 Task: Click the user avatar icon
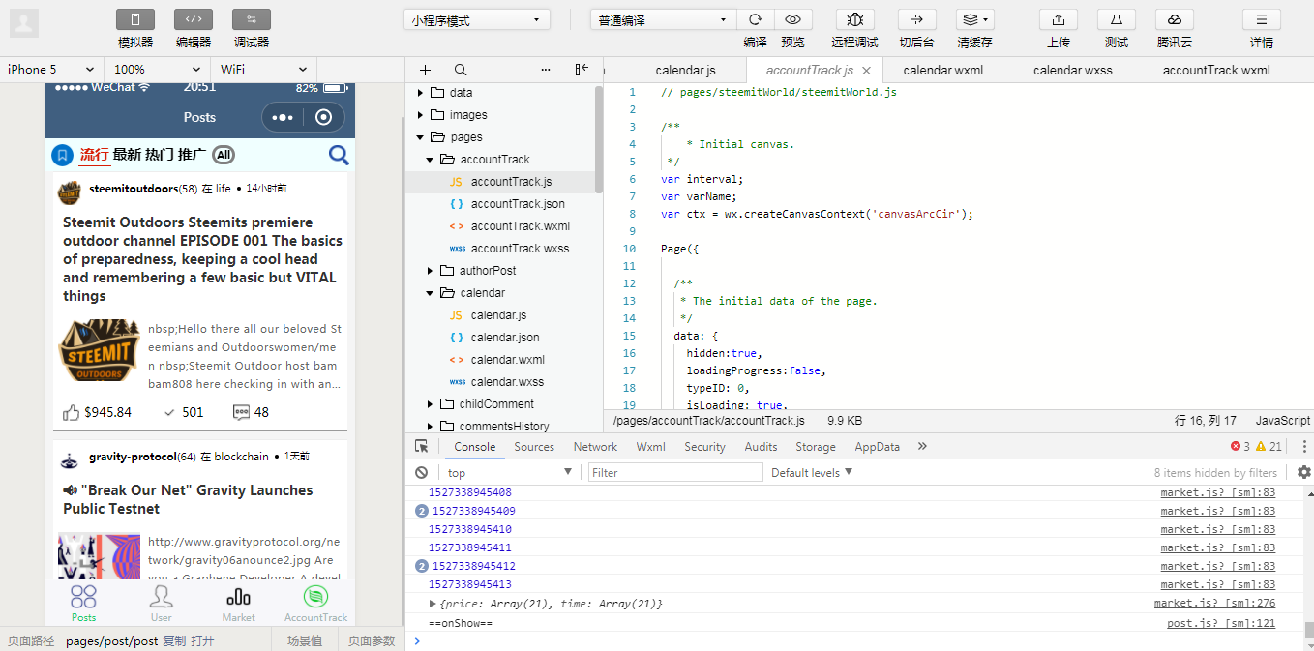click(x=24, y=23)
